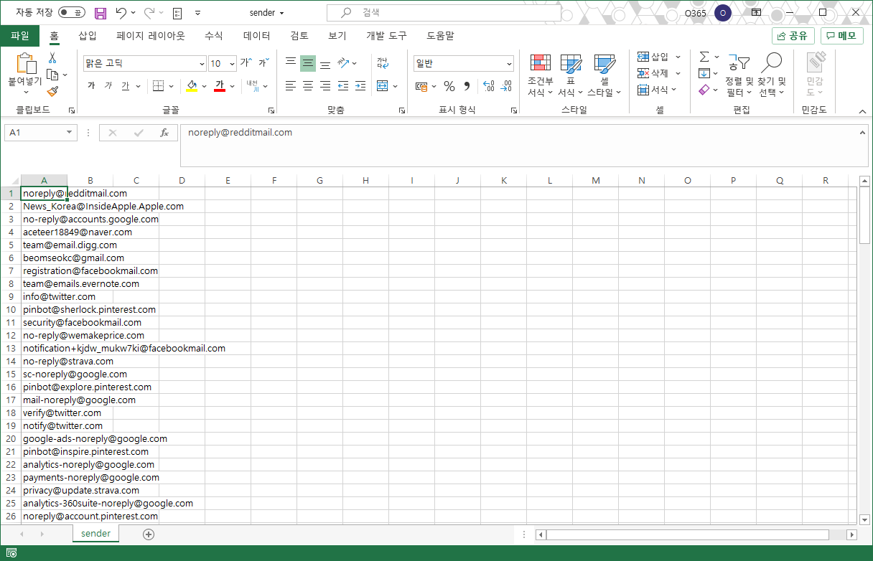Increase decimal places icon
This screenshot has width=873, height=561.
click(489, 86)
